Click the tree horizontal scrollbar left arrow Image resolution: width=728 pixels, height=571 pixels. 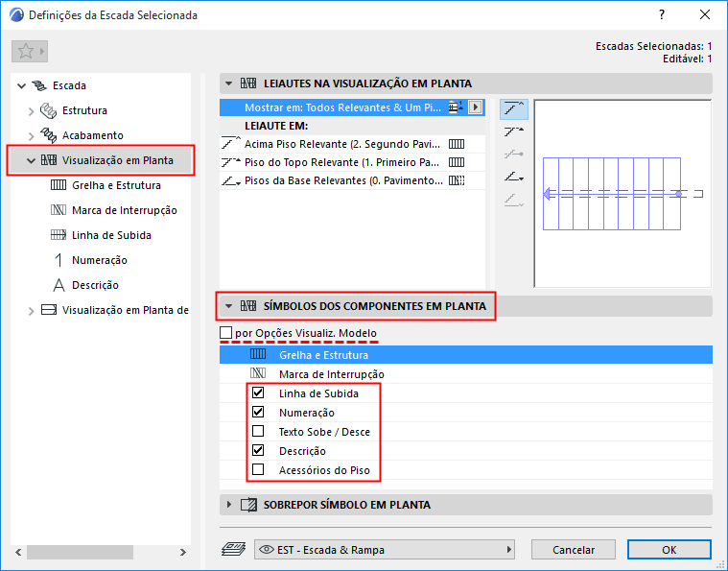click(18, 552)
